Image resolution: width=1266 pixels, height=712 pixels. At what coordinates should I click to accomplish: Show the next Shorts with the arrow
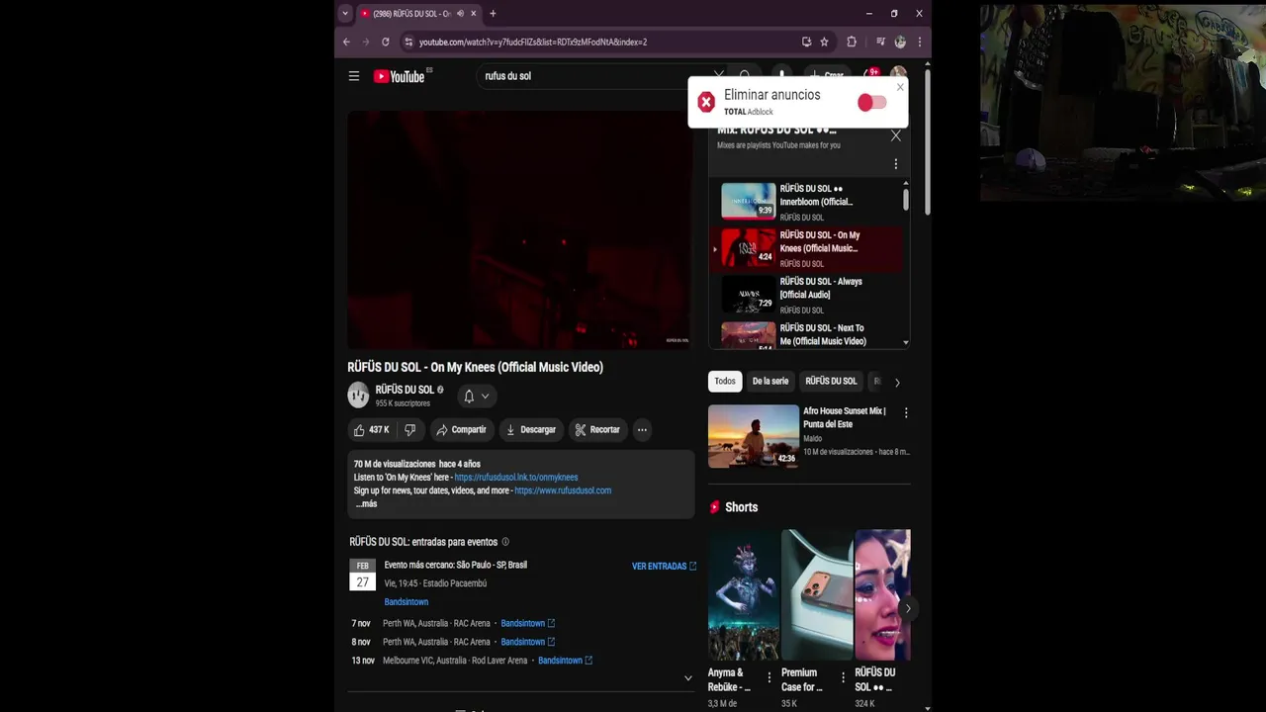(x=908, y=608)
